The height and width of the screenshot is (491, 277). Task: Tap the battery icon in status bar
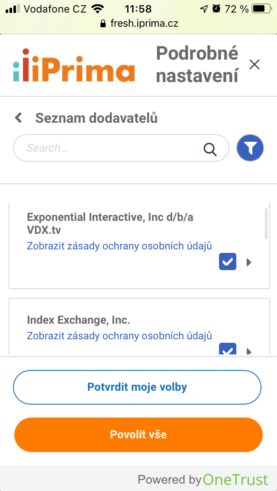[x=261, y=9]
